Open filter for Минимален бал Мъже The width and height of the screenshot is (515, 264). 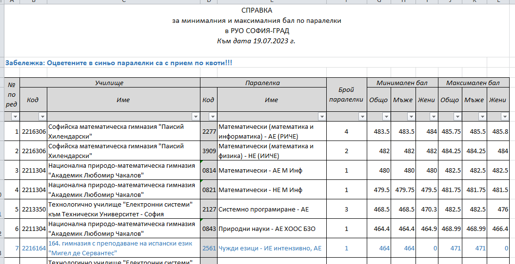(x=409, y=117)
